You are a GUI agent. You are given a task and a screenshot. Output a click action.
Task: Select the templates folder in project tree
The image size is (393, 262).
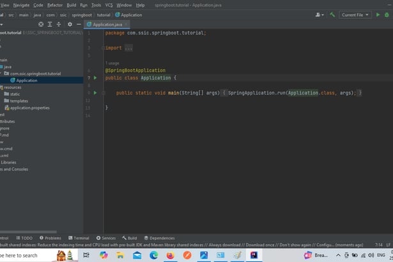coord(19,101)
